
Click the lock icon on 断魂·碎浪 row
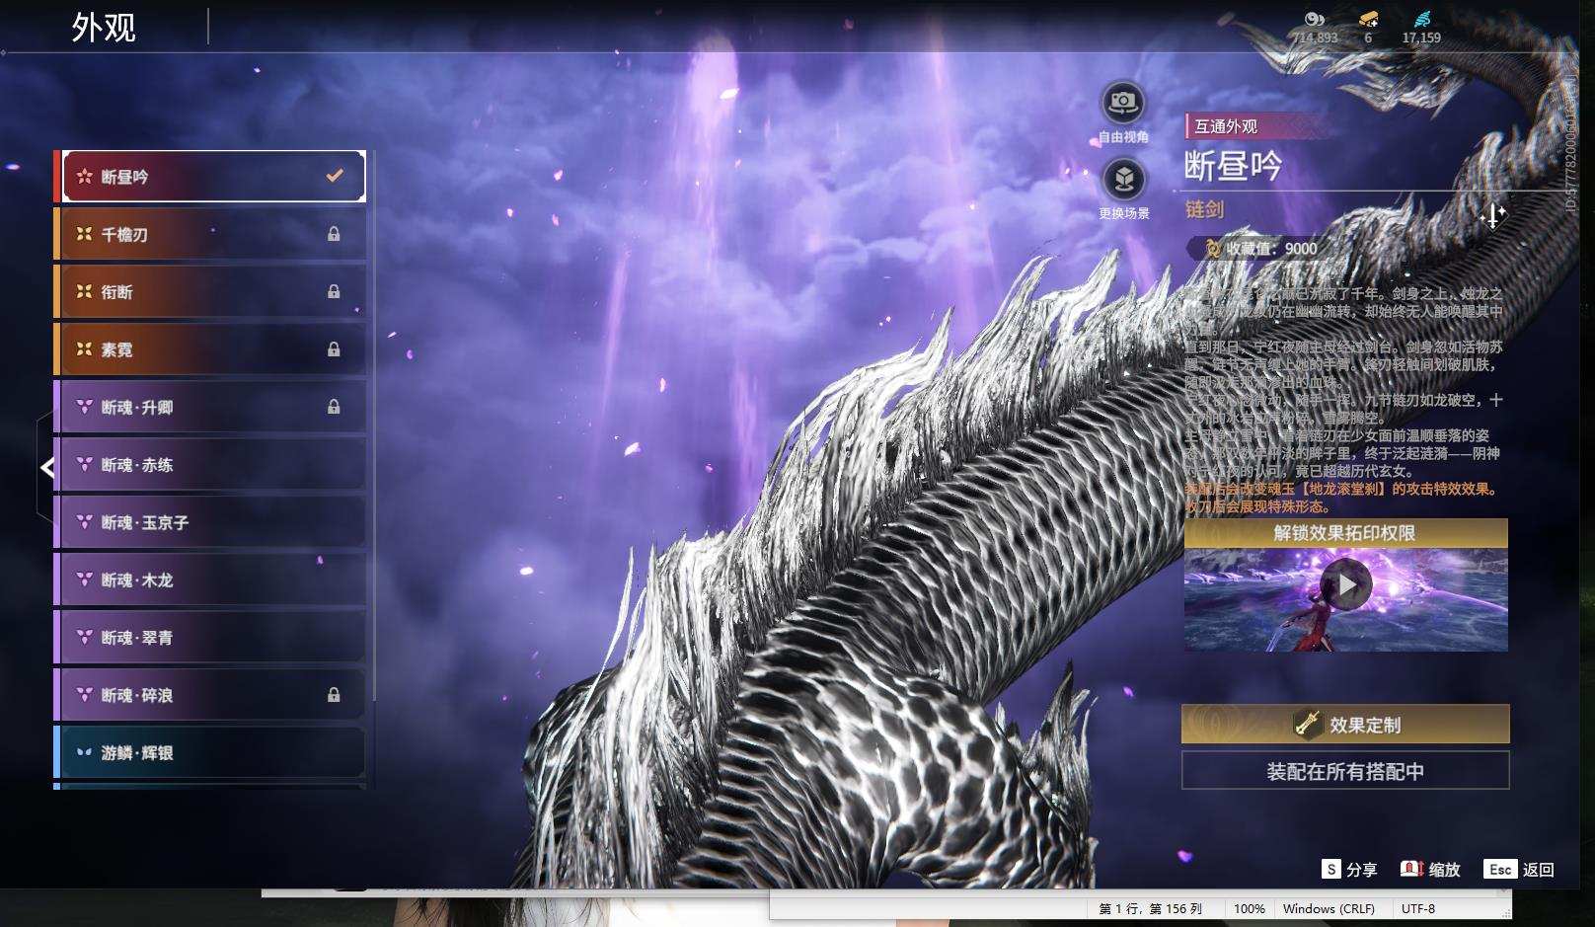[334, 695]
